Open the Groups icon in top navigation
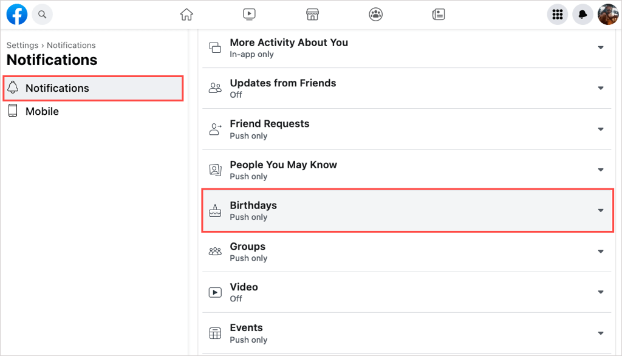 pyautogui.click(x=375, y=15)
